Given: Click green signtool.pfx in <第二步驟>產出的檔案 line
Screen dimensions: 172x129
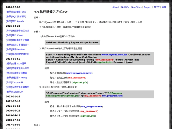Looking at the screenshot, I should click(x=88, y=116).
